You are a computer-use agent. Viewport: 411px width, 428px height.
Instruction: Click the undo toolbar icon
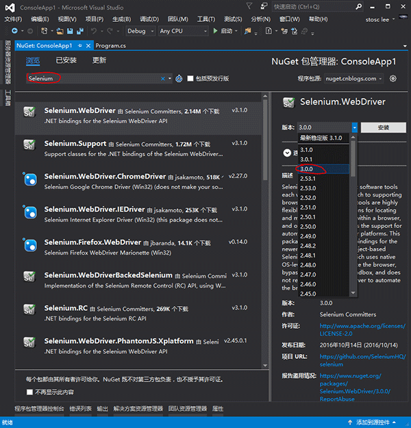[x=94, y=31]
